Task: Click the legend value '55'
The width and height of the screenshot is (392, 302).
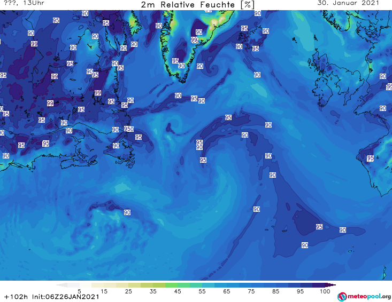Action: (202, 291)
